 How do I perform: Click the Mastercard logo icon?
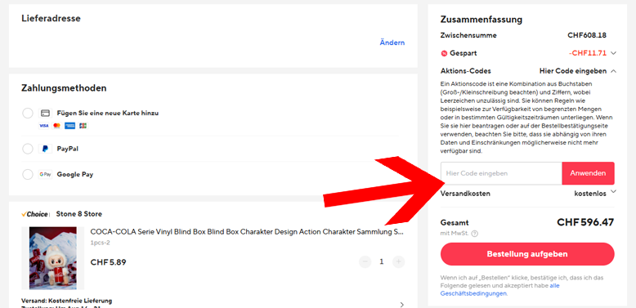[56, 126]
